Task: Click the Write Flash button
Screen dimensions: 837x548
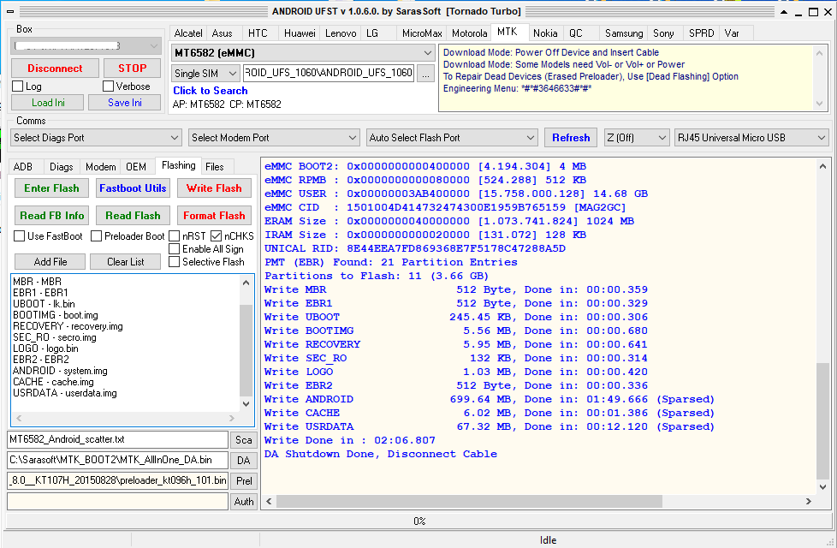Action: point(214,188)
